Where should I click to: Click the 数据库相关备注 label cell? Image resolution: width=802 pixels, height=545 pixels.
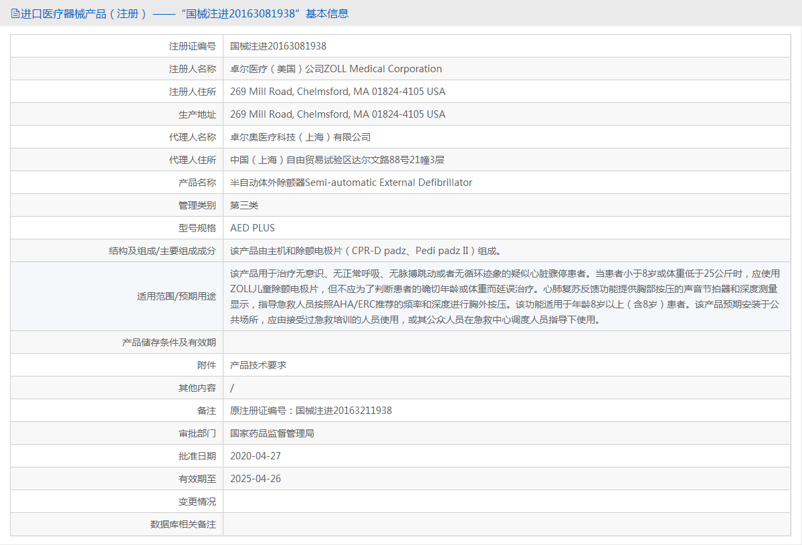click(x=116, y=524)
